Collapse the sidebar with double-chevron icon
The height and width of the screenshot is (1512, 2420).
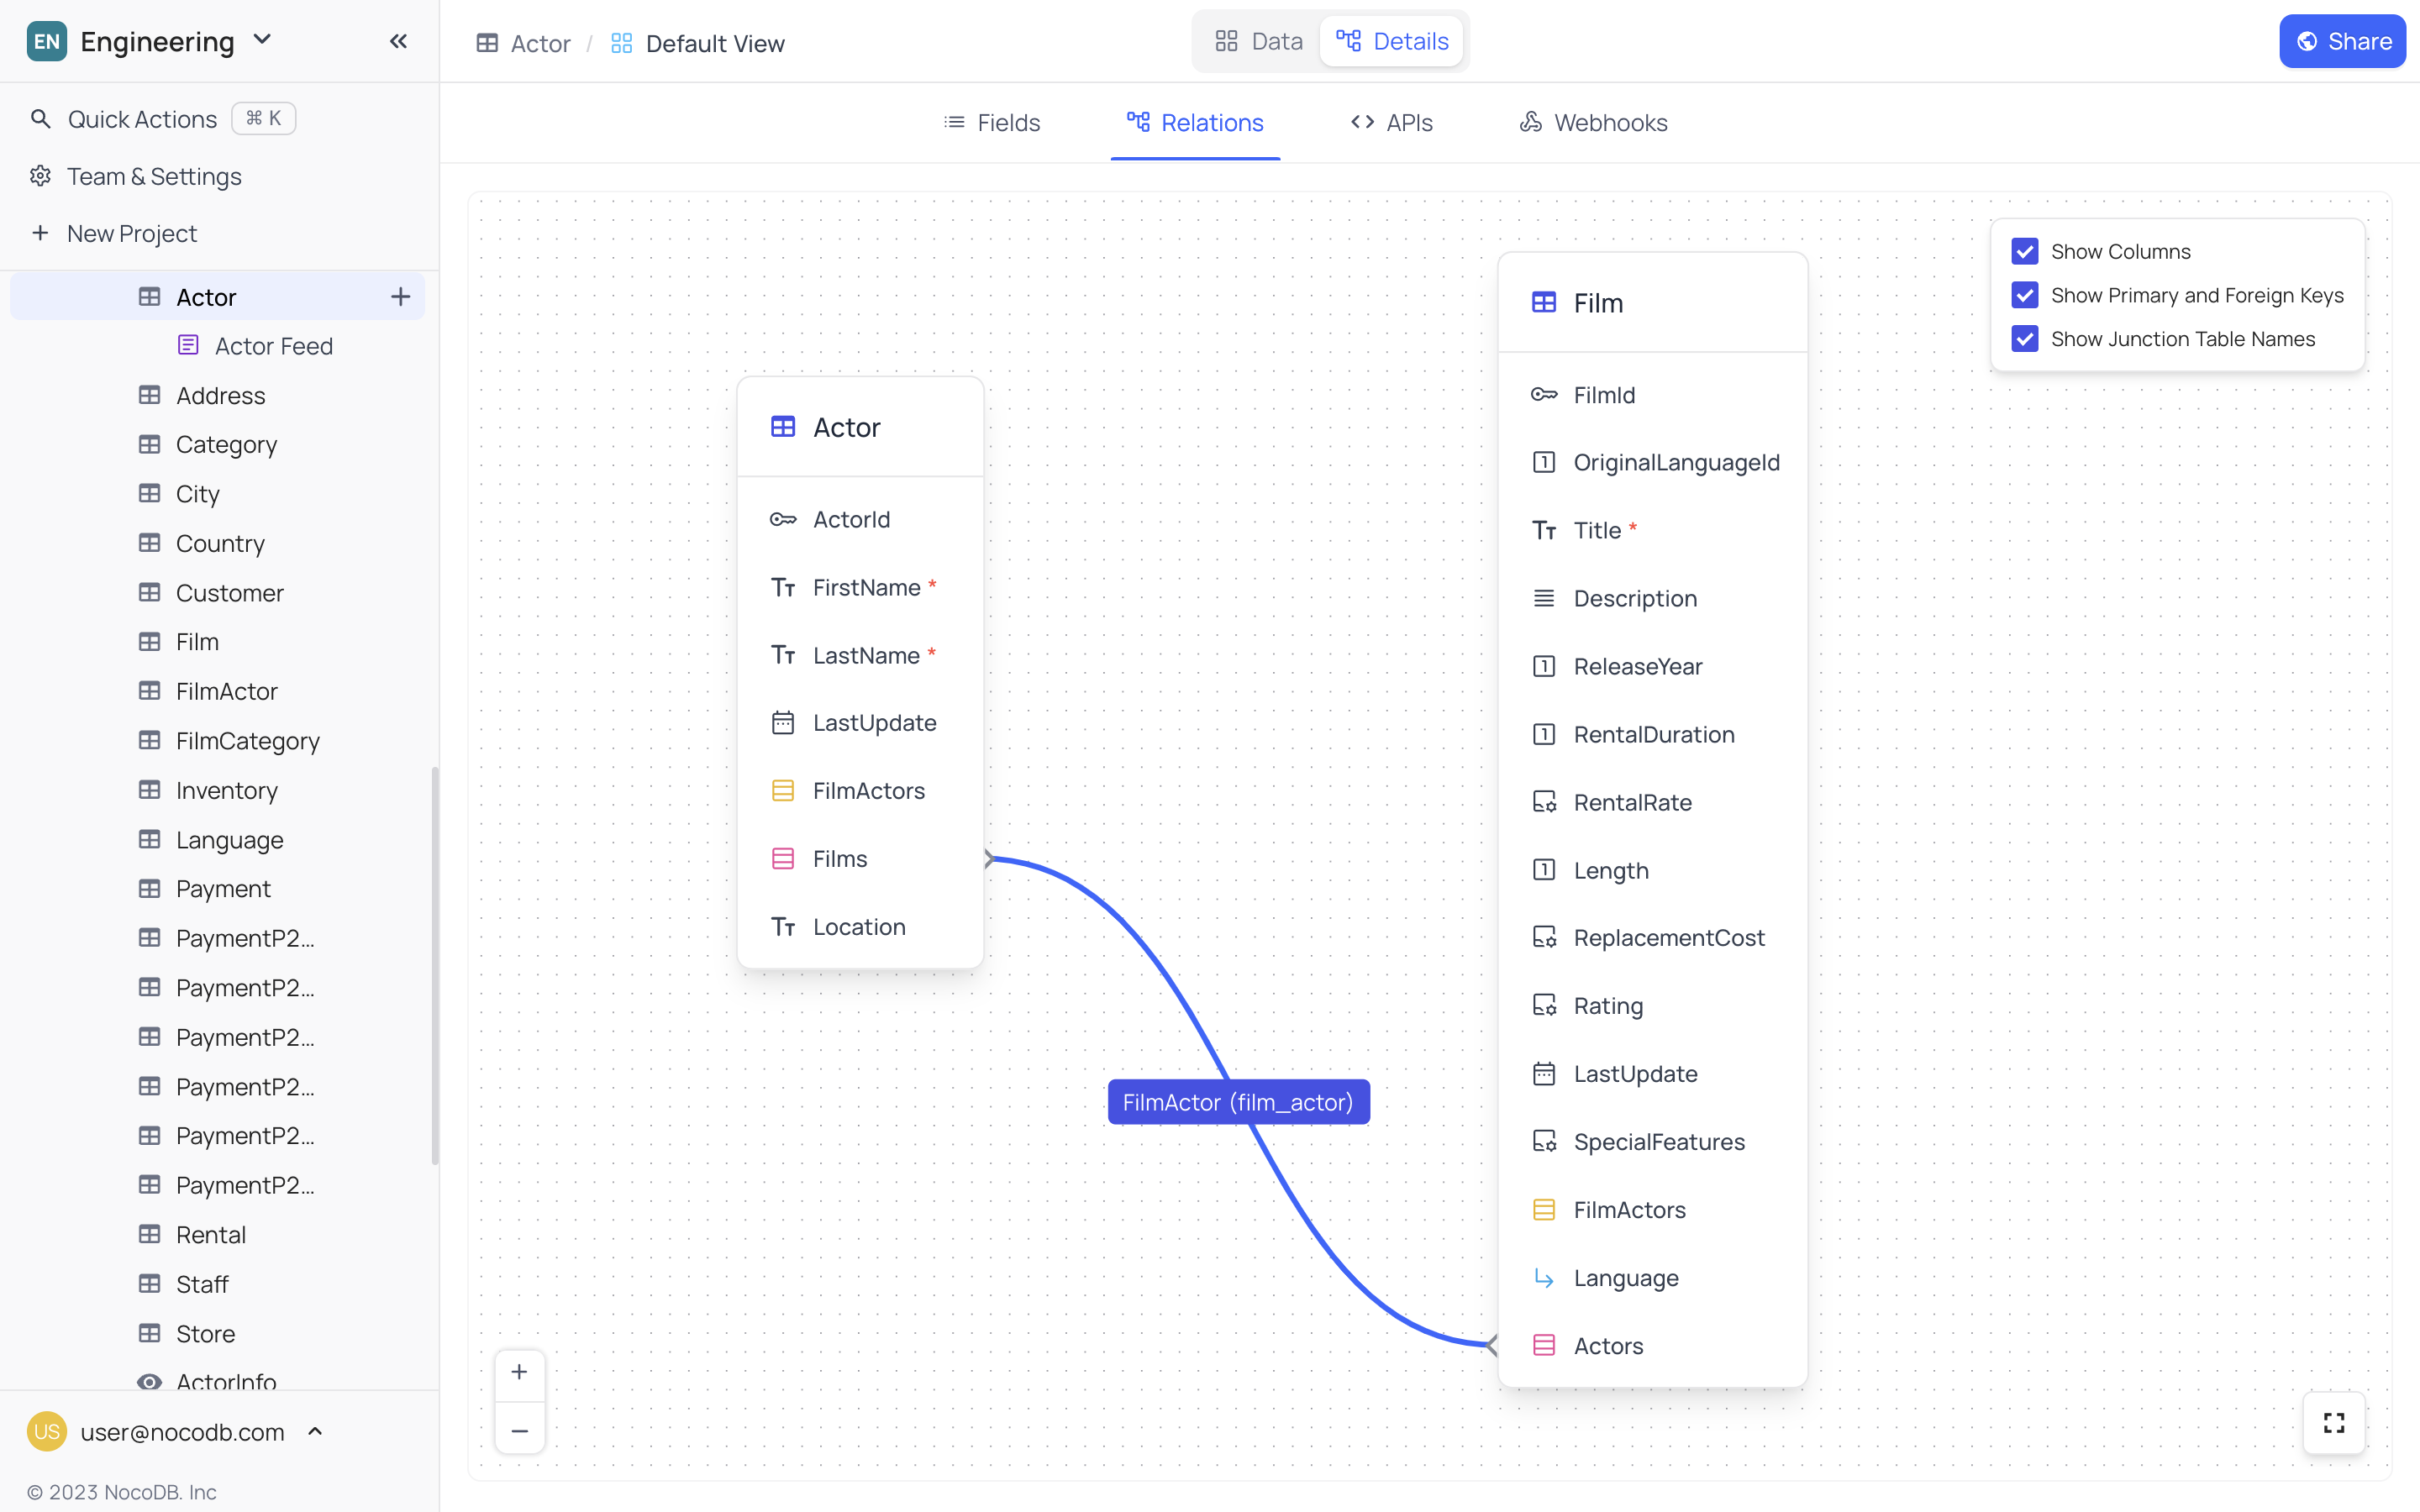coord(398,41)
